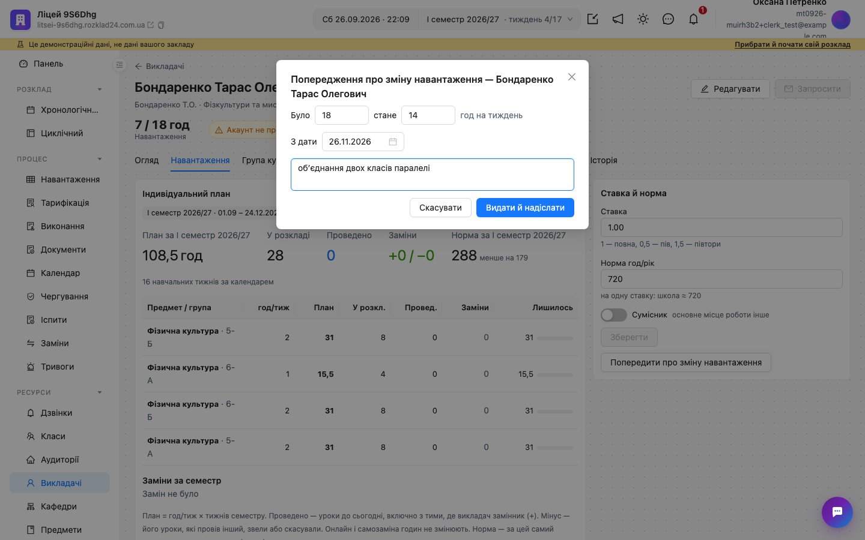Cancel the dialog with Скасувати
The height and width of the screenshot is (540, 865).
pyautogui.click(x=440, y=208)
